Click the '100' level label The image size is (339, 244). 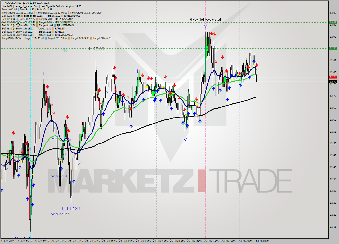point(65,50)
